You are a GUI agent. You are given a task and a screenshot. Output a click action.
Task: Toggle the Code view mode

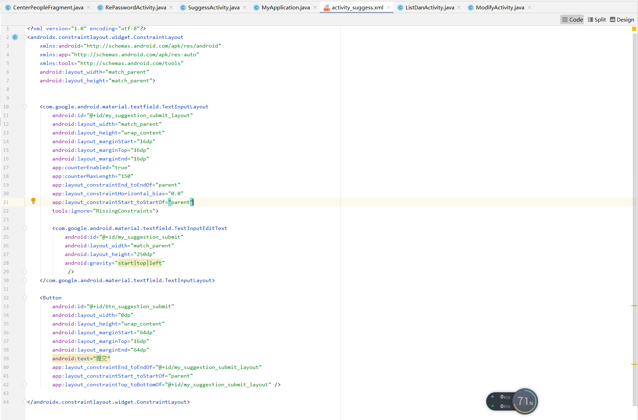pyautogui.click(x=572, y=19)
